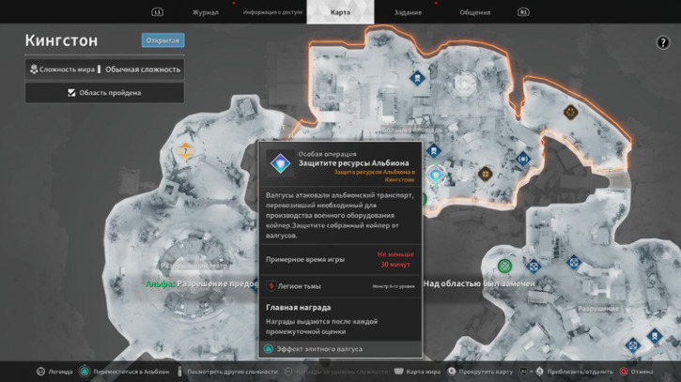Screen dimensions: 681x382
Task: Open the help question mark icon
Action: [663, 42]
